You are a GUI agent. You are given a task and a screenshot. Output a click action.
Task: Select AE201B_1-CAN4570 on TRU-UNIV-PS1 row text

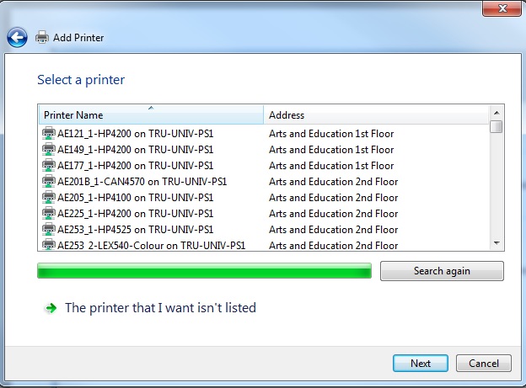click(142, 182)
